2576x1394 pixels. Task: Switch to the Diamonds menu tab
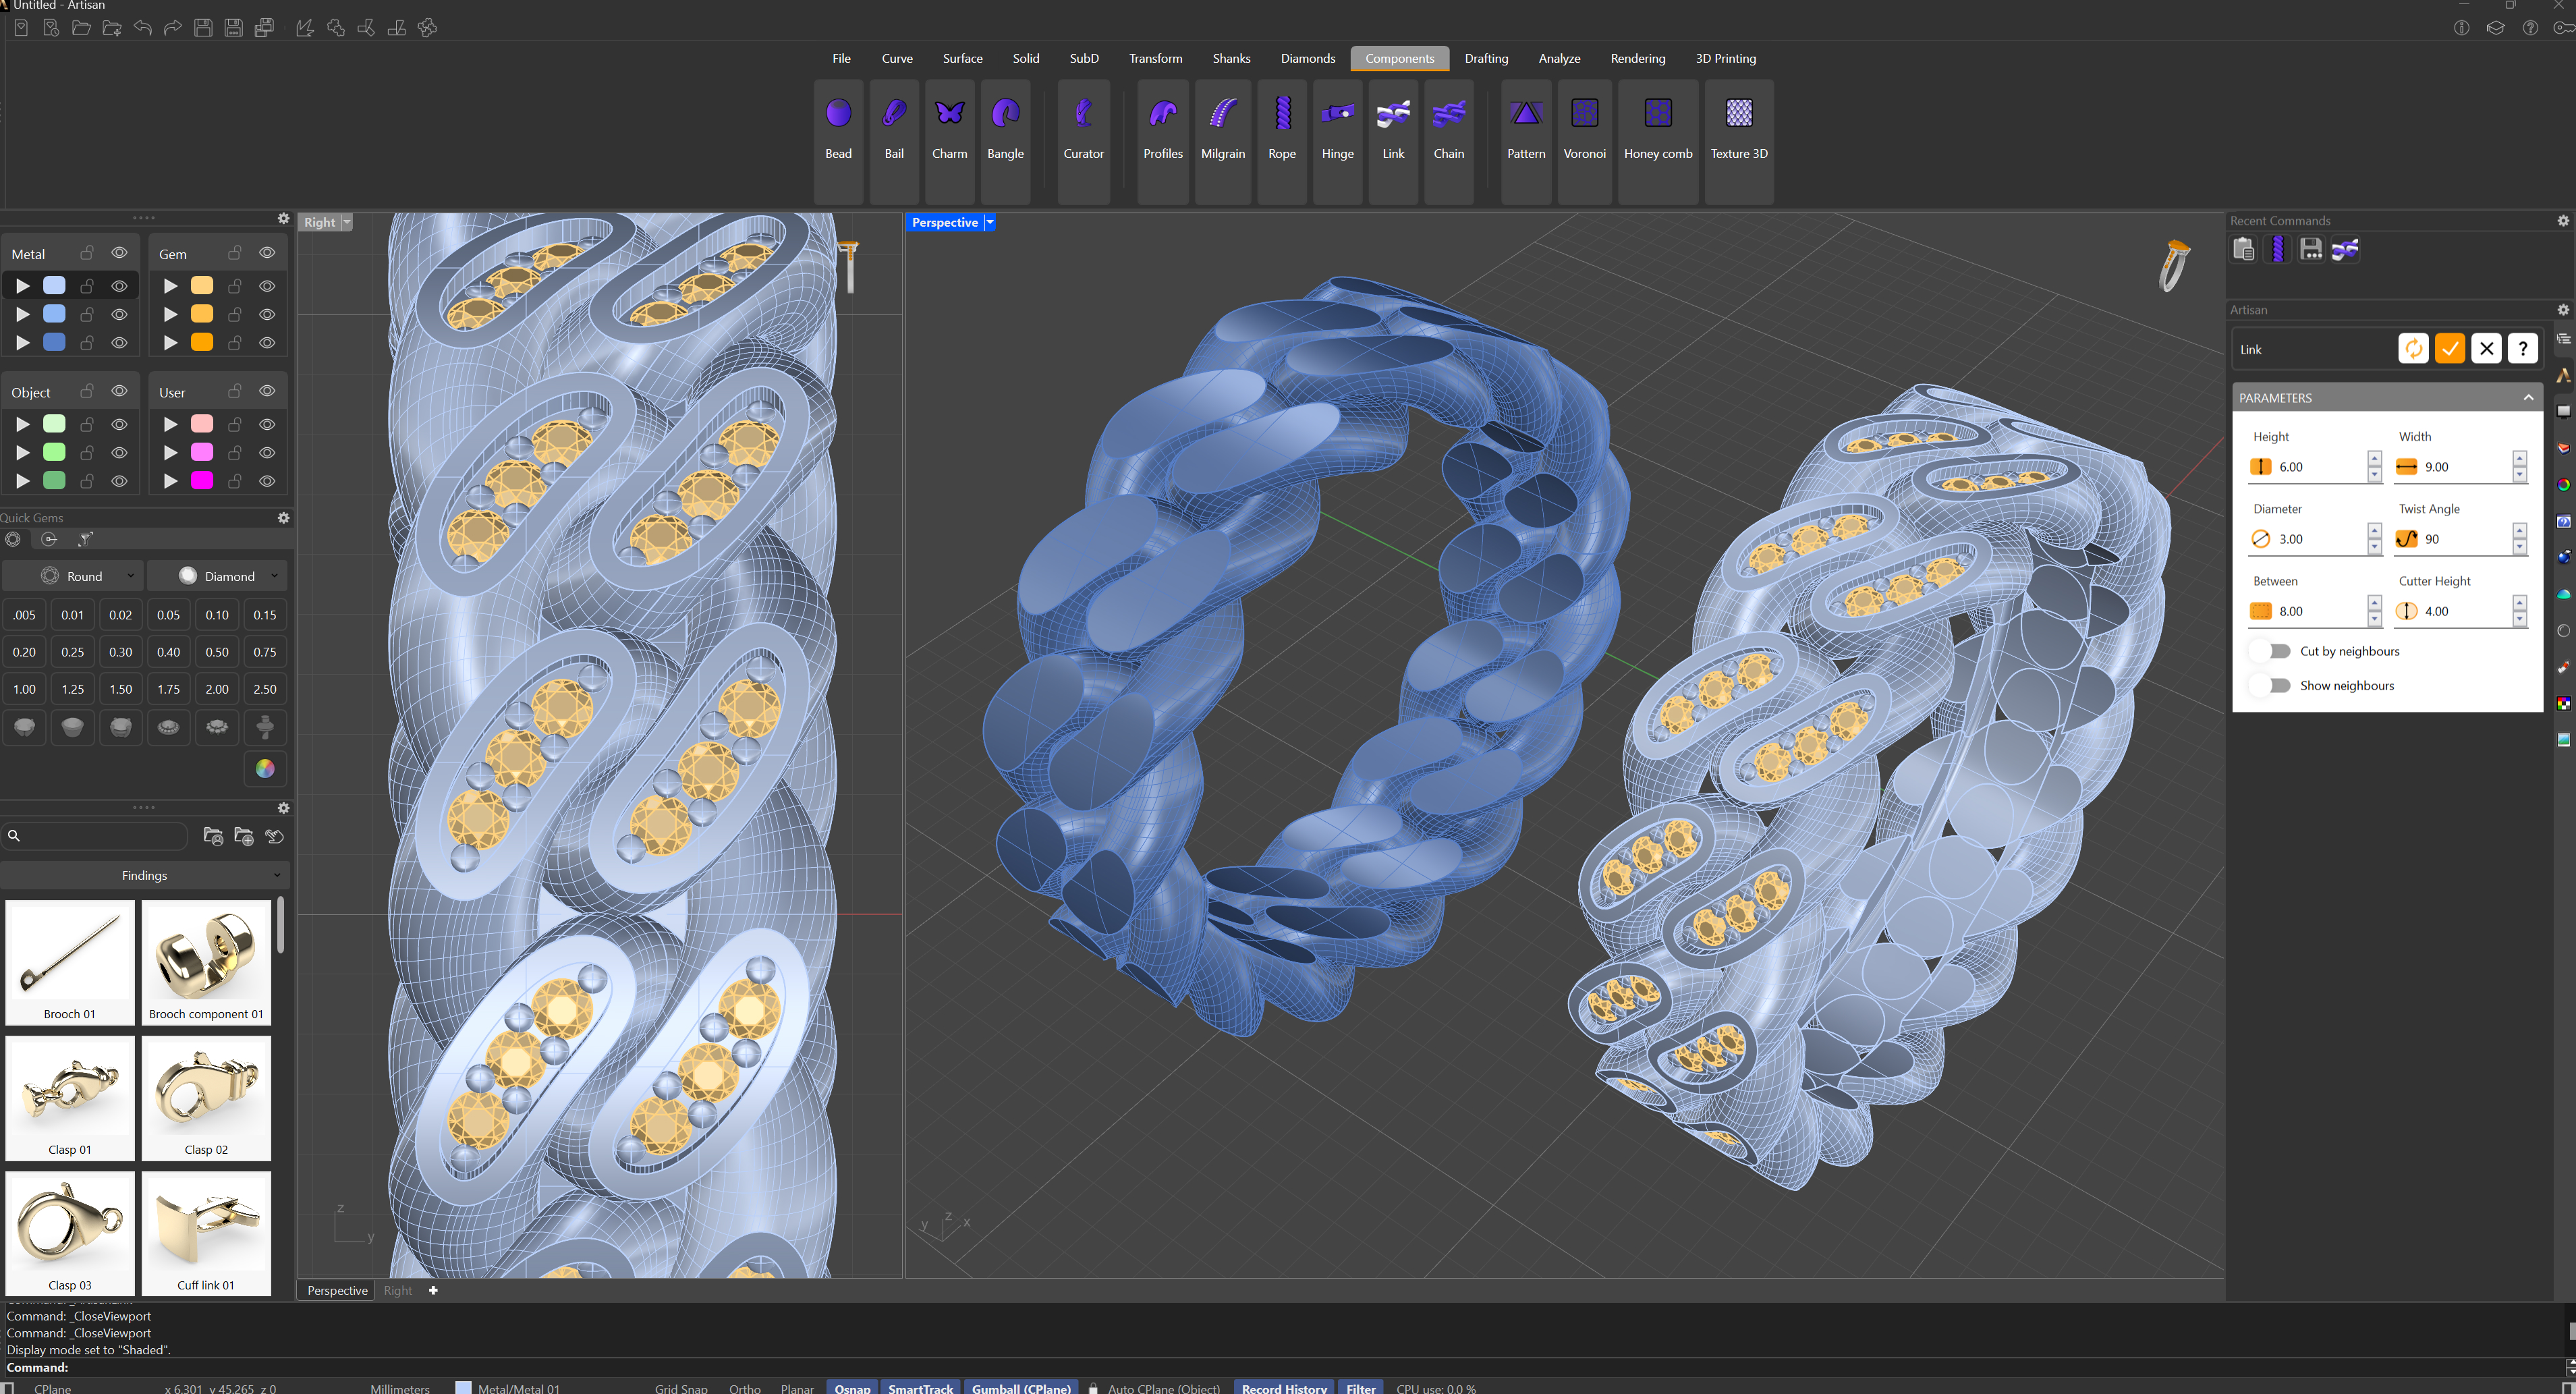[x=1307, y=58]
